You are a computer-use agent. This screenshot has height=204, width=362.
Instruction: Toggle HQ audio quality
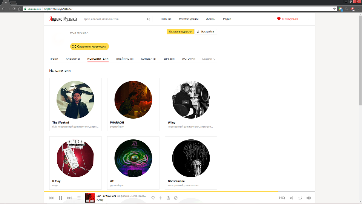[x=282, y=198]
